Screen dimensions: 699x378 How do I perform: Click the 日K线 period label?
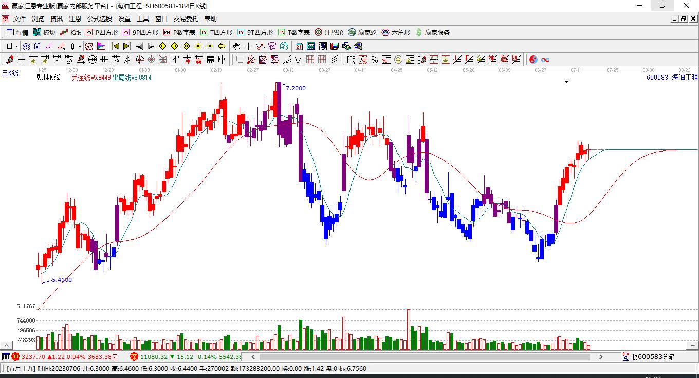pyautogui.click(x=10, y=73)
